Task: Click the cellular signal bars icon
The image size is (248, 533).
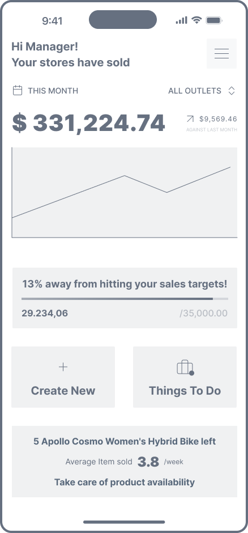Action: click(182, 20)
